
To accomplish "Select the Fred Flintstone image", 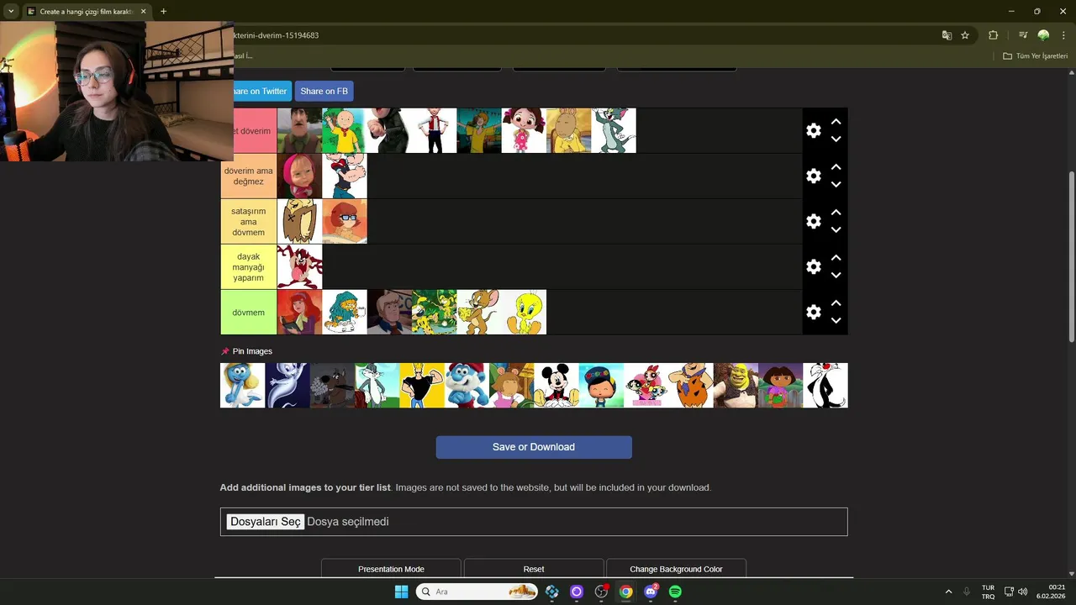I will click(691, 386).
